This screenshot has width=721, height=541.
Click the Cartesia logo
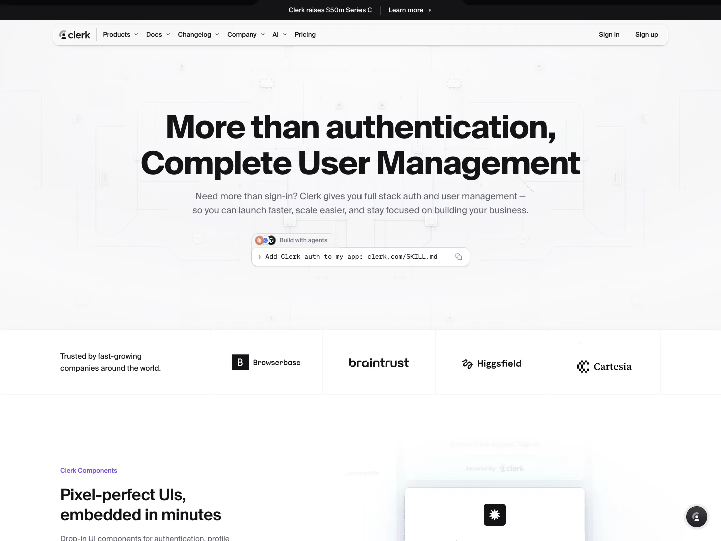pyautogui.click(x=604, y=367)
